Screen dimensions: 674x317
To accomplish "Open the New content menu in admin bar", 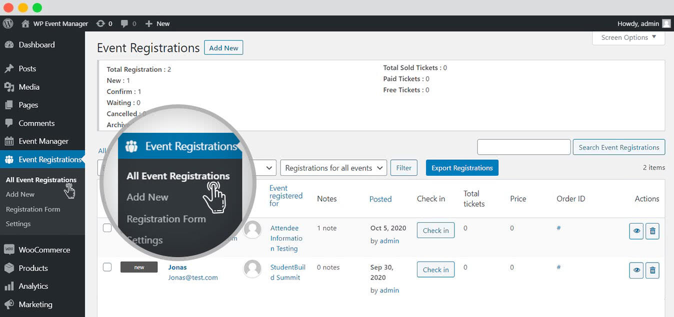I will [x=157, y=23].
